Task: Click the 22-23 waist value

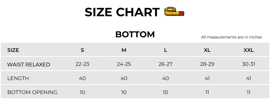Action: (x=82, y=64)
